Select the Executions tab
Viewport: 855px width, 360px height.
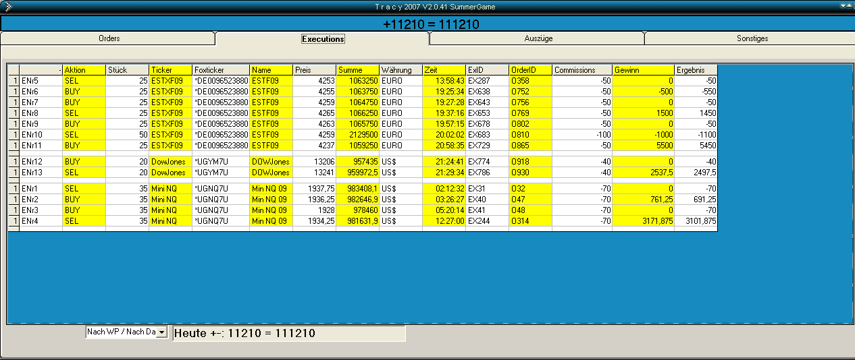click(x=323, y=38)
